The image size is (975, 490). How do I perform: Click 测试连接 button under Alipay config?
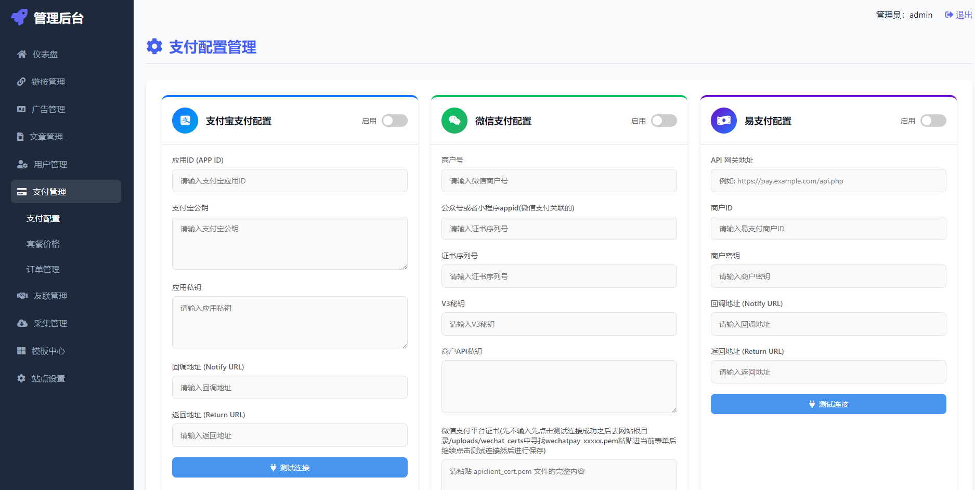tap(290, 467)
